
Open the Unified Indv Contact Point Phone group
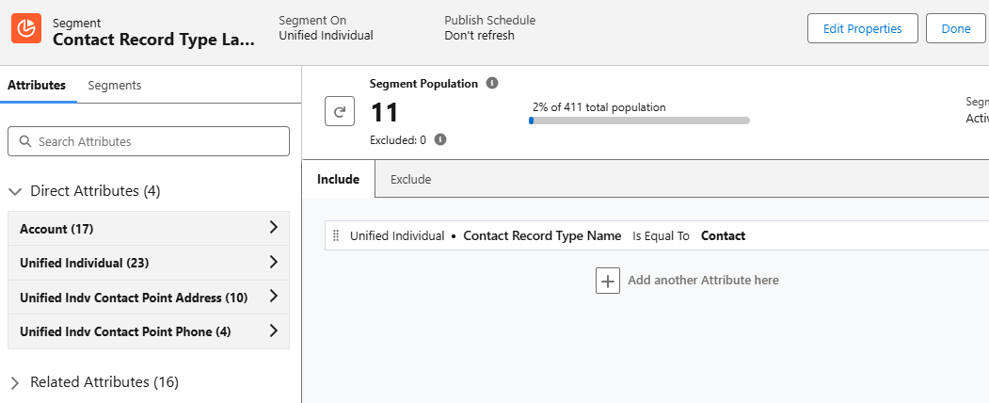click(149, 331)
